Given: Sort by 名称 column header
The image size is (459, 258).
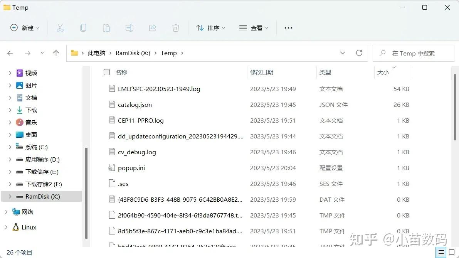Looking at the screenshot, I should 121,72.
